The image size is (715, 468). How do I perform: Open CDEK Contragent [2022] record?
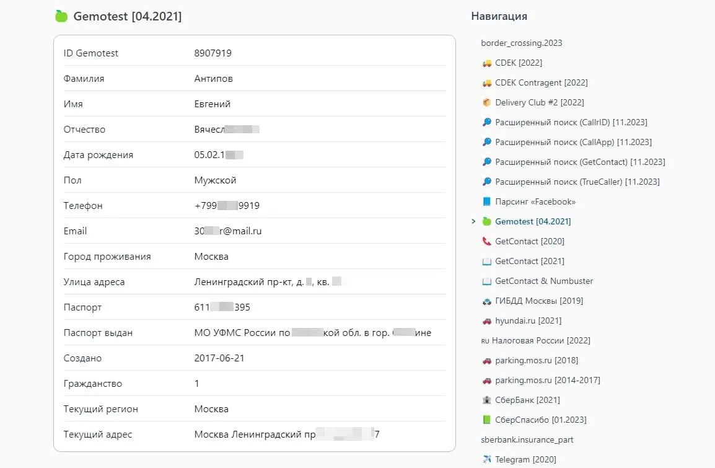tap(540, 82)
